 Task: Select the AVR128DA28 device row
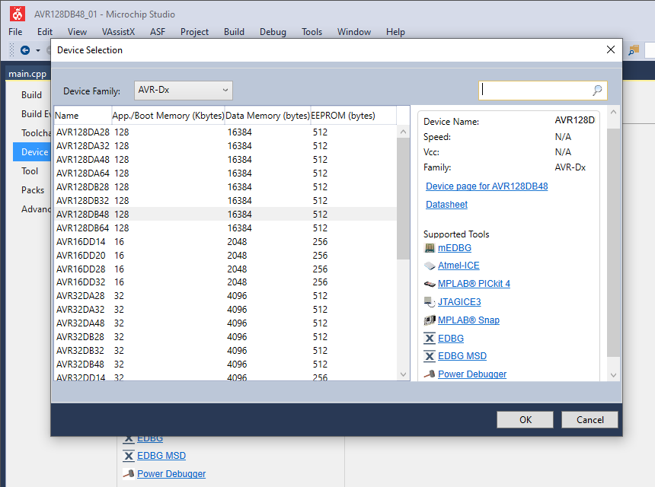tap(225, 132)
